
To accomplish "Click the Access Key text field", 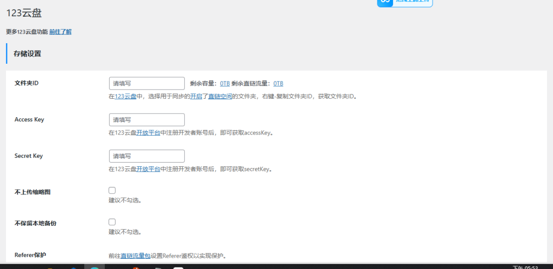I will click(x=147, y=120).
